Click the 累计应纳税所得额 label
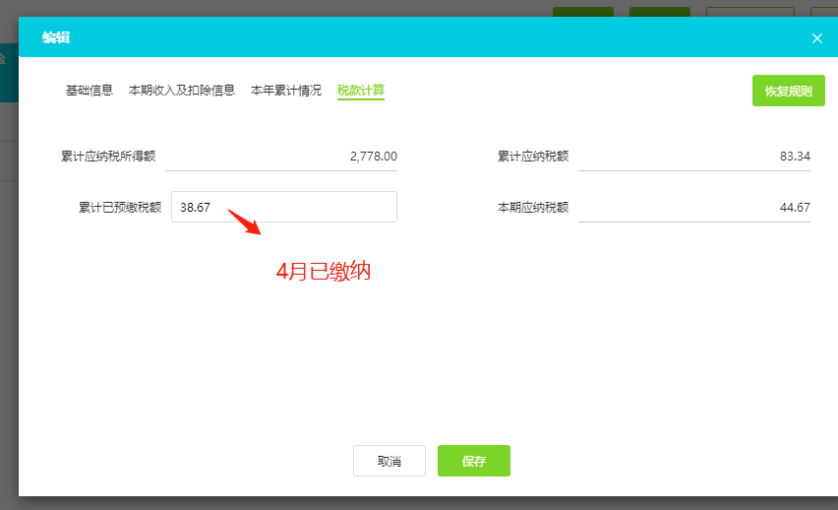The height and width of the screenshot is (510, 838). coord(108,157)
